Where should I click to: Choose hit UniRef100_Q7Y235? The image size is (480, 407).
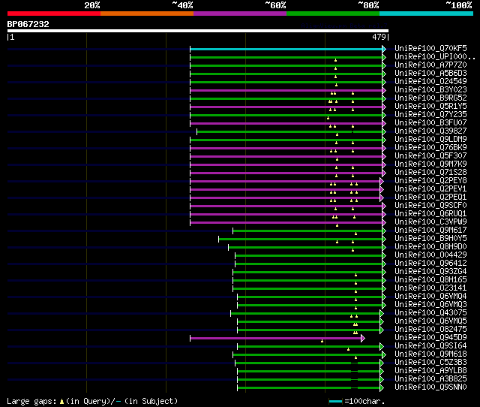point(430,115)
